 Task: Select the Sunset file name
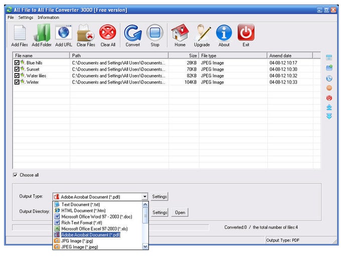(33, 69)
